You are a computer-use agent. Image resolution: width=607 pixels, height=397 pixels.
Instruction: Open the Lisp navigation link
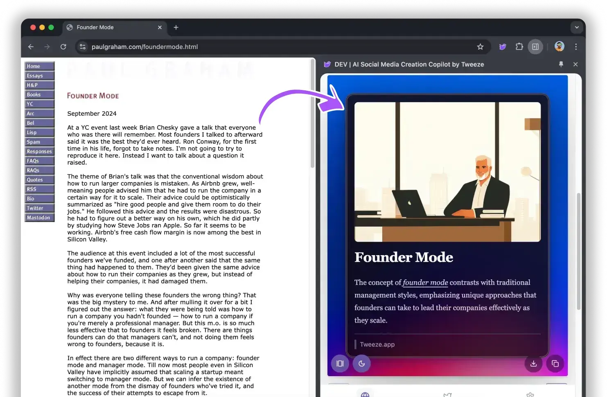point(39,132)
